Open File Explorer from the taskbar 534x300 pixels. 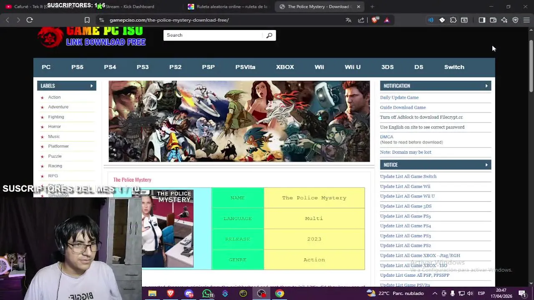152,293
